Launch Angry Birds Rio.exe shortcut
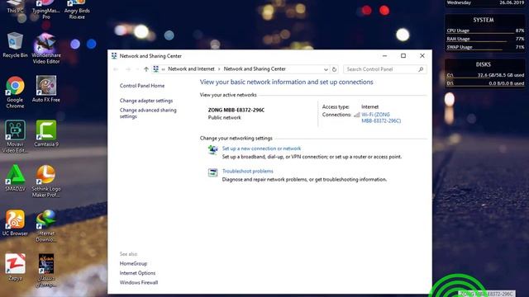Screen dimensions: 529x297 [x=77, y=9]
